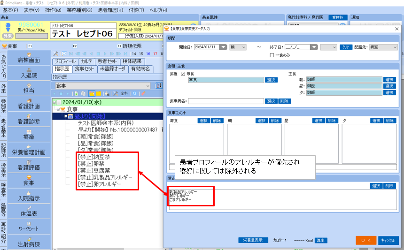Image resolution: width=404 pixels, height=250 pixels.
Task: Click the pointing hand icon in history toolbar
Action: point(107,94)
